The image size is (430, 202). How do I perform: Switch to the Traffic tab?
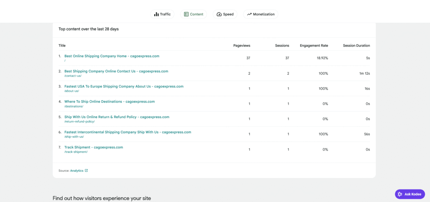coord(163,14)
